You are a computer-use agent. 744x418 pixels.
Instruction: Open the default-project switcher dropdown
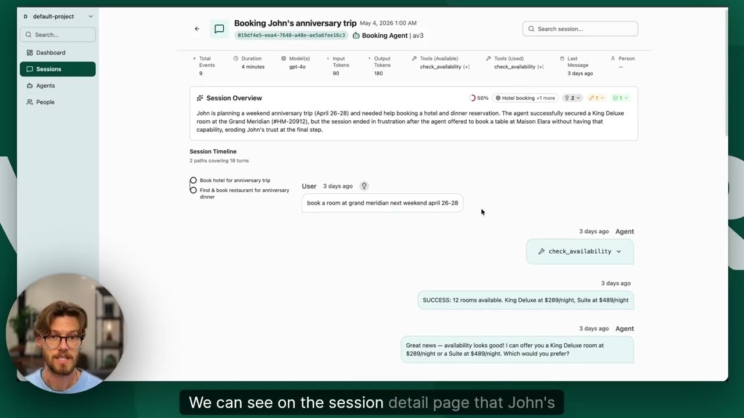coord(58,16)
